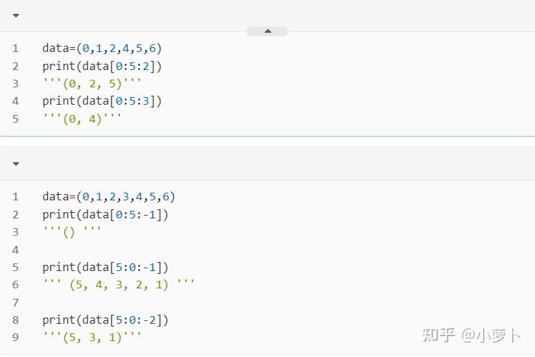Screen dimensions: 535x357
Task: Click the ''' (5, 4, 3, 2, 1) ''' comment
Action: click(119, 284)
